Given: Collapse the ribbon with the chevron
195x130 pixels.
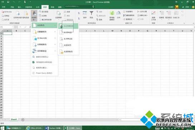Looking at the screenshot, I should coord(194,23).
